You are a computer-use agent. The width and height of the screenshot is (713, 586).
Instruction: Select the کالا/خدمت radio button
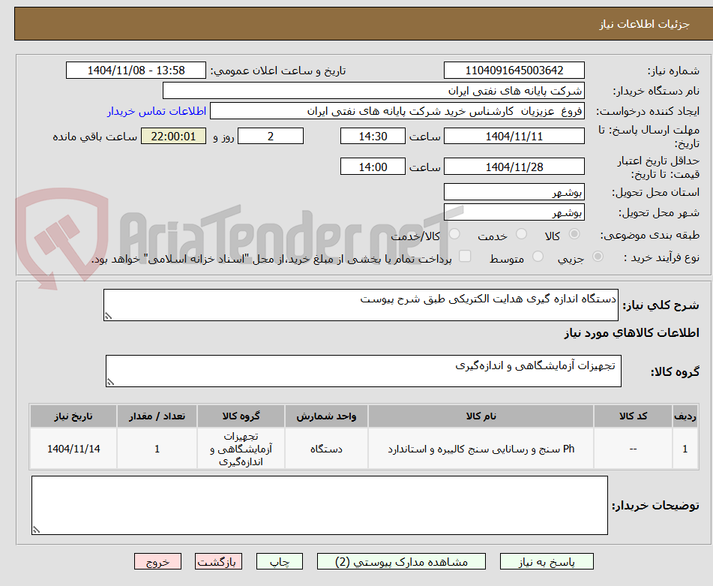tap(454, 234)
